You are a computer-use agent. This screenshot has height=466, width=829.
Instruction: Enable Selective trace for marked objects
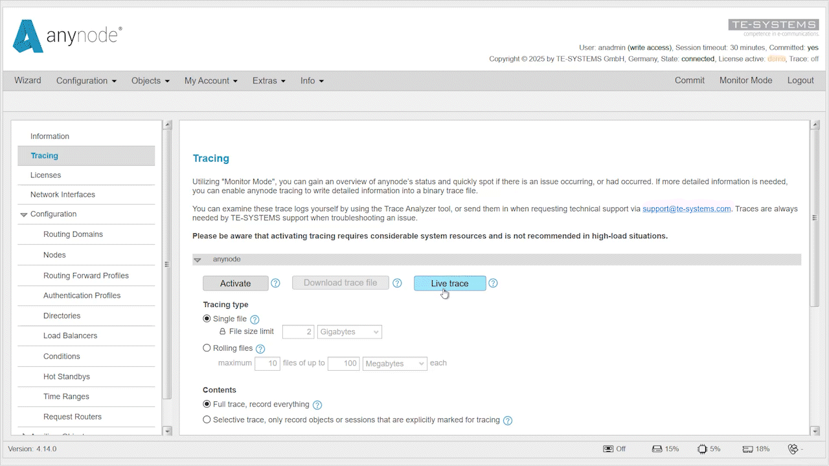(207, 419)
